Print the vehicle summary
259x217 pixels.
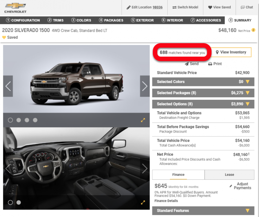point(215,64)
